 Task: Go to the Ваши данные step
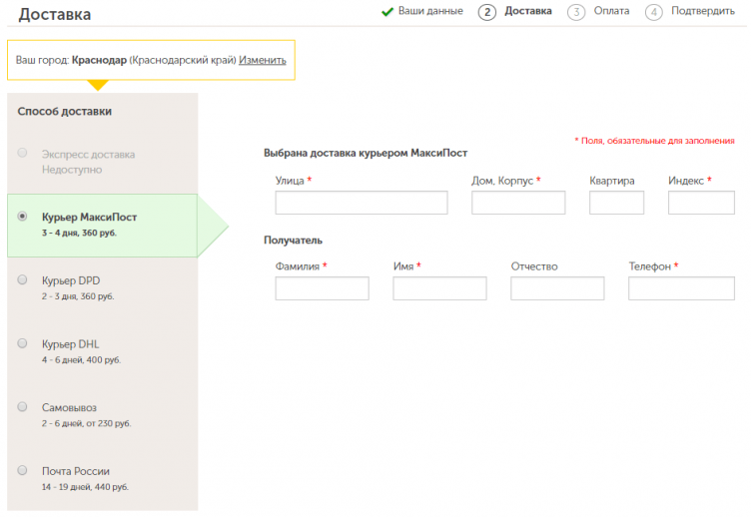coord(430,12)
